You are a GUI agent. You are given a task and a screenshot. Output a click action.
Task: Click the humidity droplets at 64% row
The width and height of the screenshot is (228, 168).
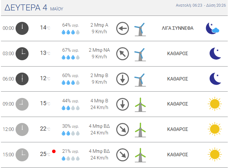(70, 32)
